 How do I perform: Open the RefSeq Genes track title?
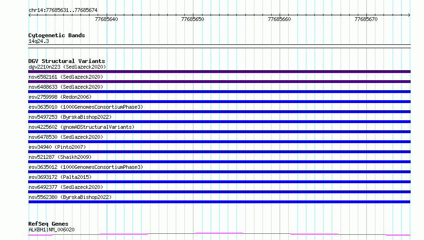[49, 224]
